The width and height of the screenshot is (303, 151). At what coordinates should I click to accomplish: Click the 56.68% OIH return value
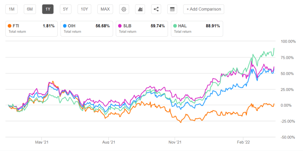tap(103, 26)
